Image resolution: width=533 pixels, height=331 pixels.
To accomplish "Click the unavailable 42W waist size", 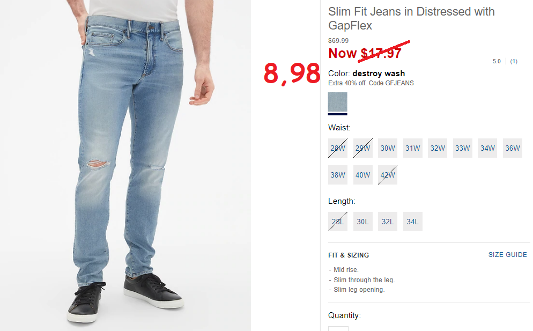I will pos(388,175).
